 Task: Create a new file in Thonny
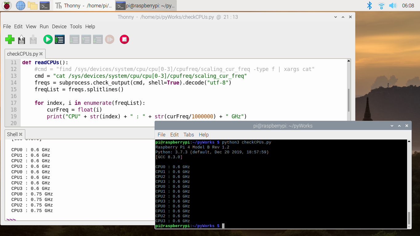10,39
